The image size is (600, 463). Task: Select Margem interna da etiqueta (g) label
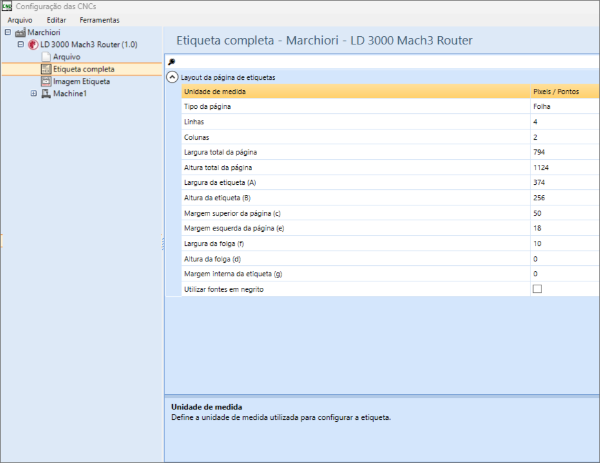point(233,274)
